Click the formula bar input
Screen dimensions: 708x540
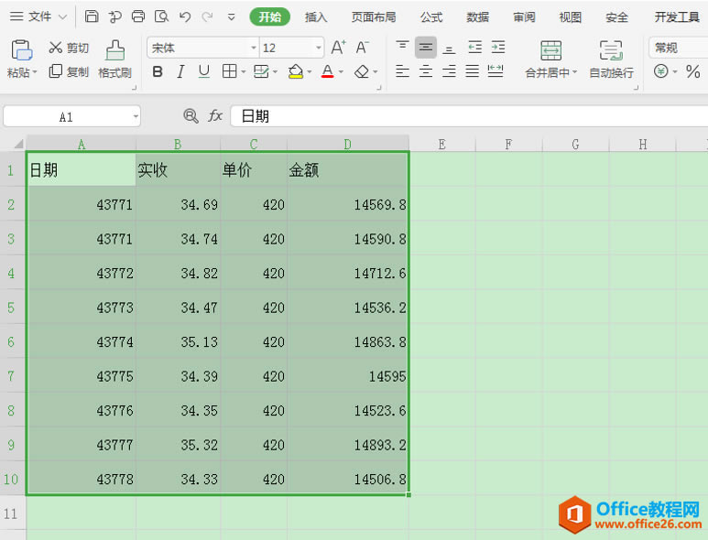(x=470, y=116)
